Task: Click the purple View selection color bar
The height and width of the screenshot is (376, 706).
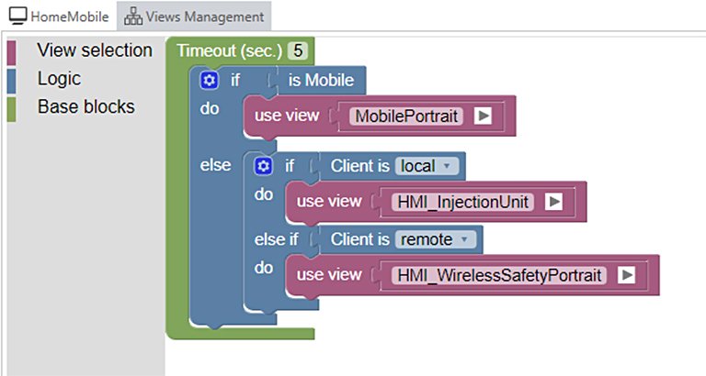Action: tap(12, 52)
